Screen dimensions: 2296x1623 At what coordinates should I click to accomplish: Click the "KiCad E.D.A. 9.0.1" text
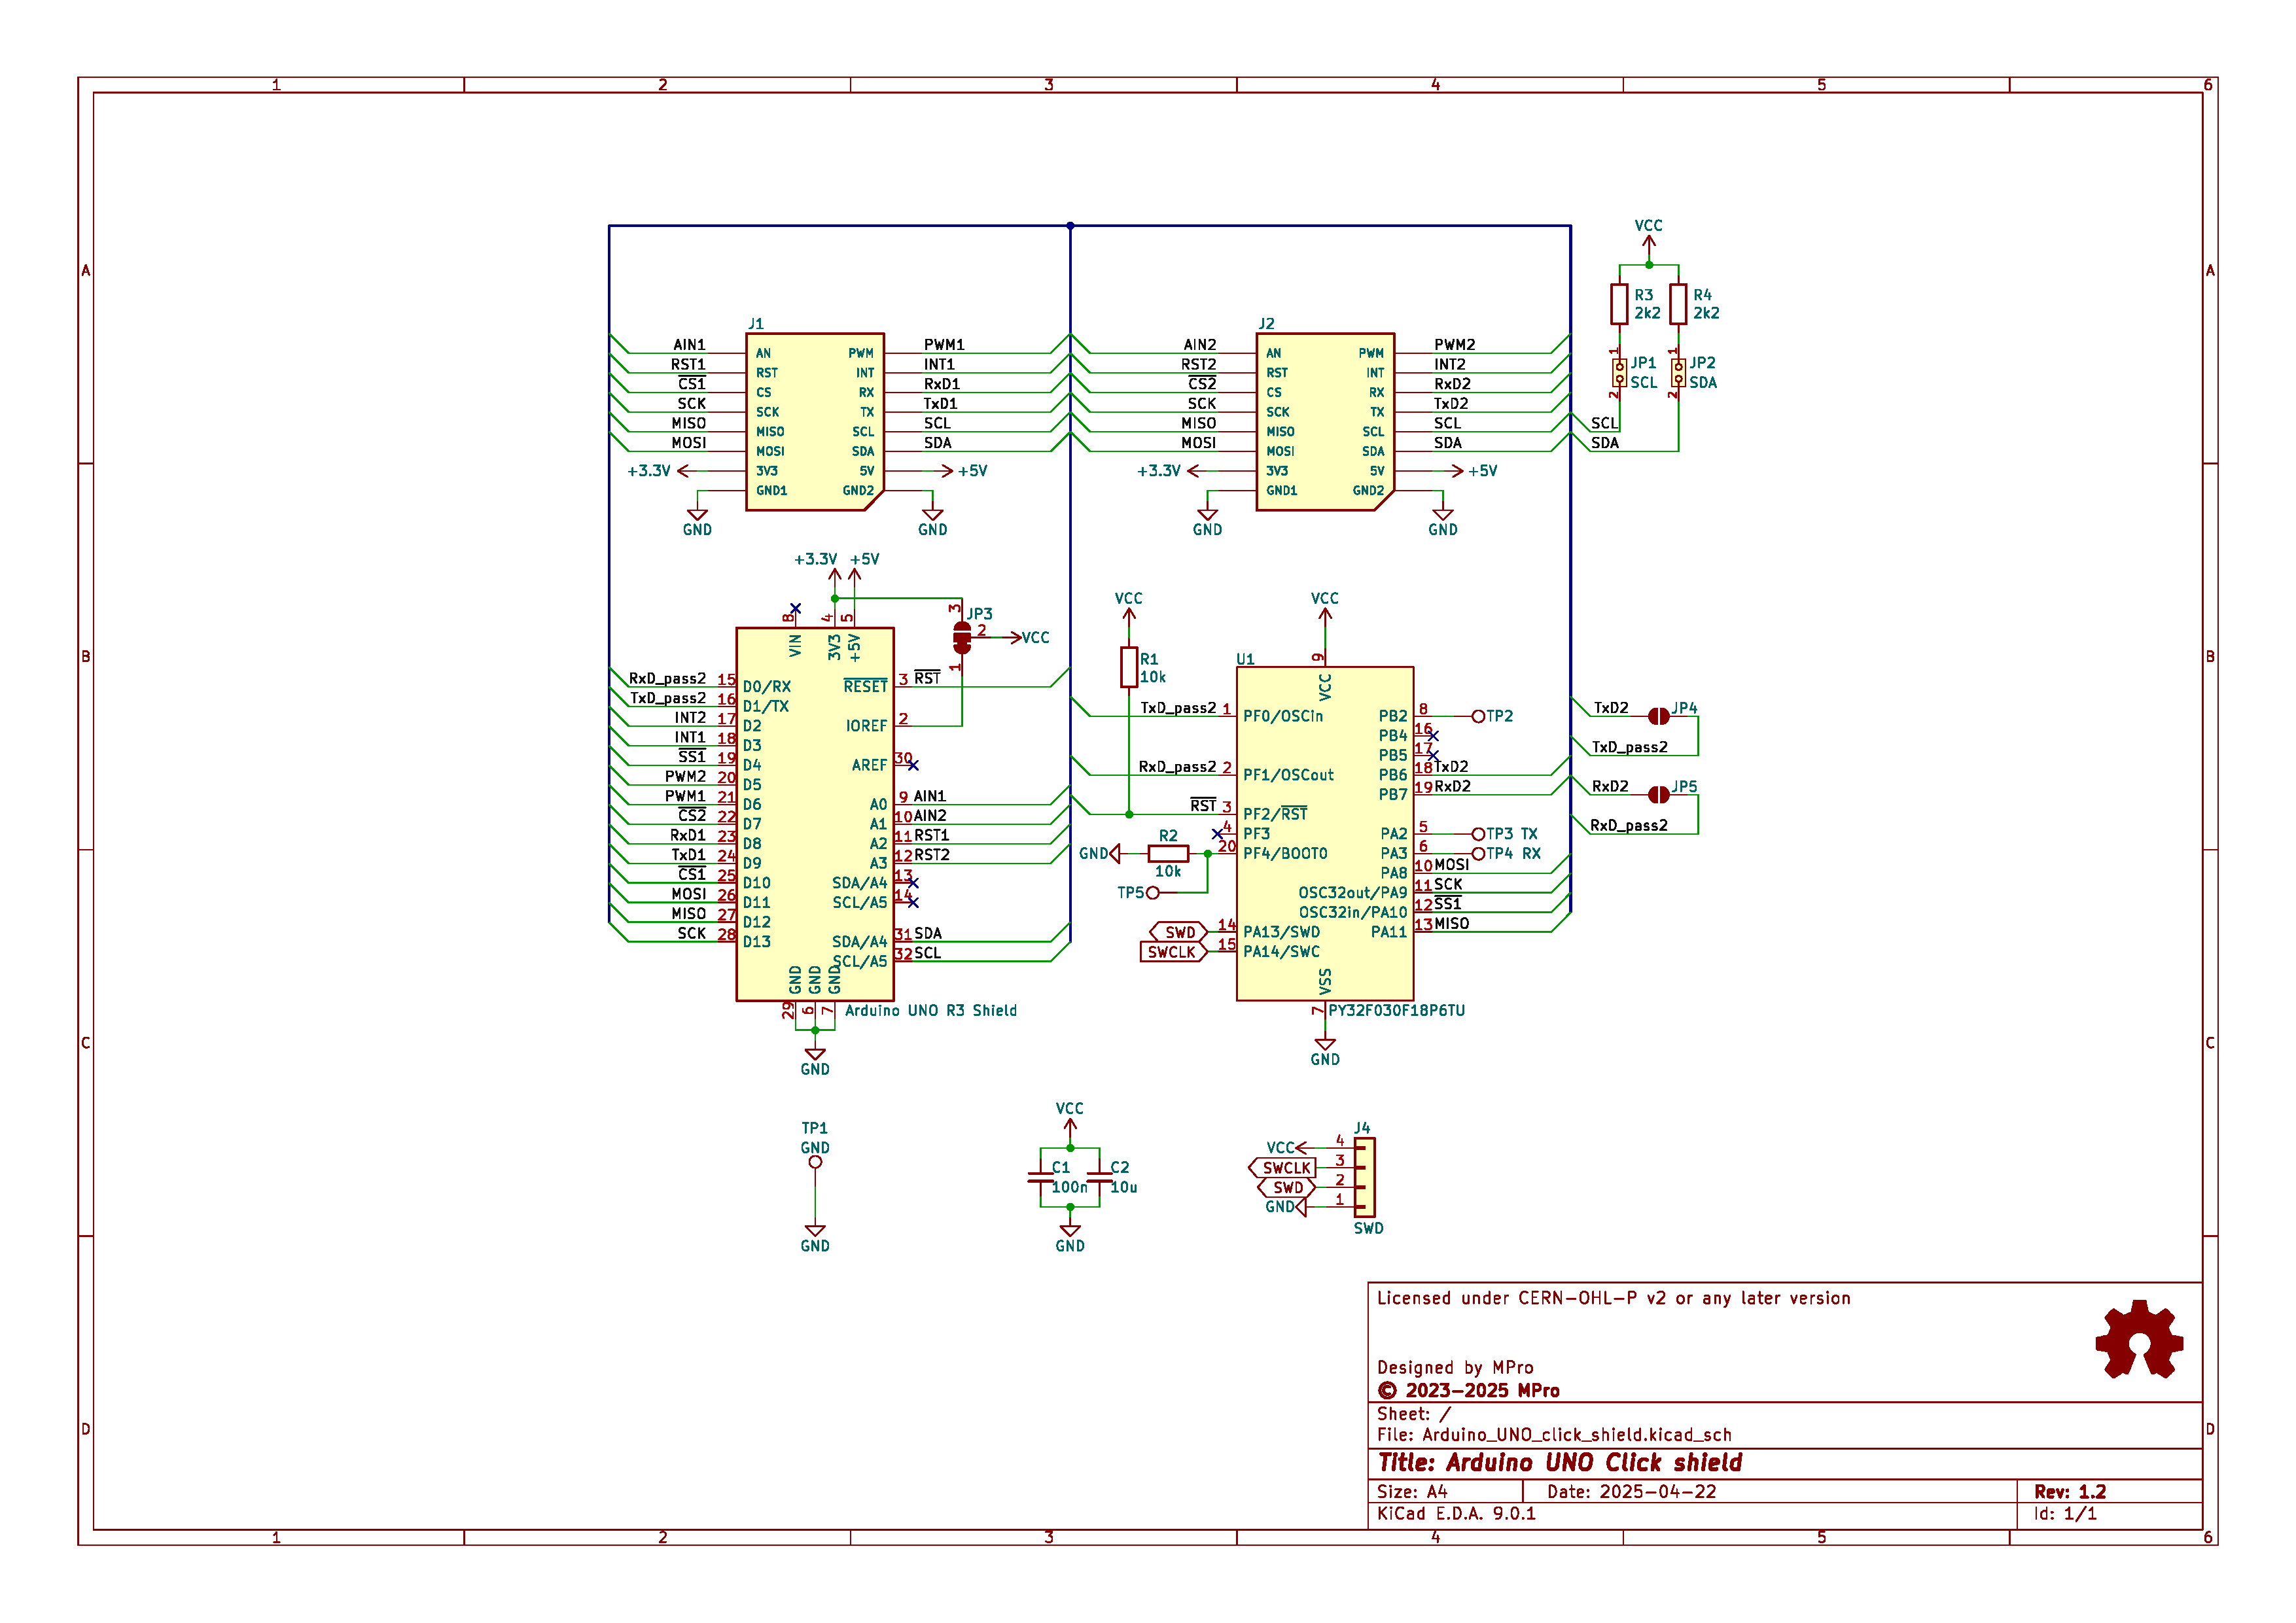(x=1456, y=1513)
